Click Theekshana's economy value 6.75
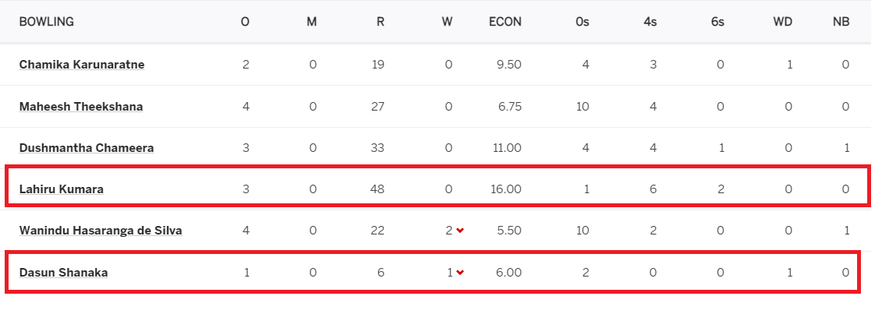The width and height of the screenshot is (875, 335). click(x=508, y=107)
